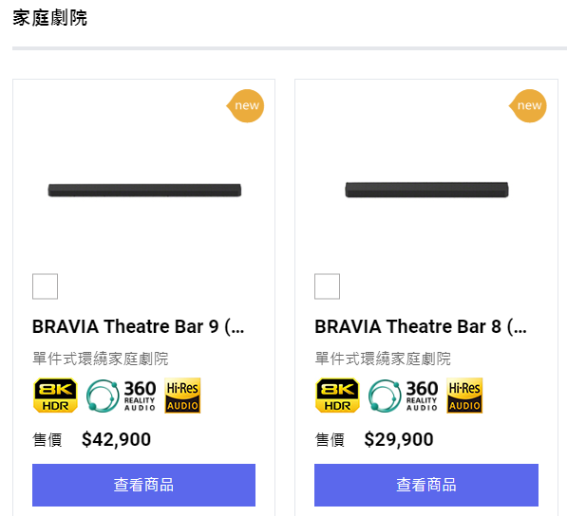Click the 家庭劇院 section heading
The height and width of the screenshot is (516, 567).
click(50, 18)
